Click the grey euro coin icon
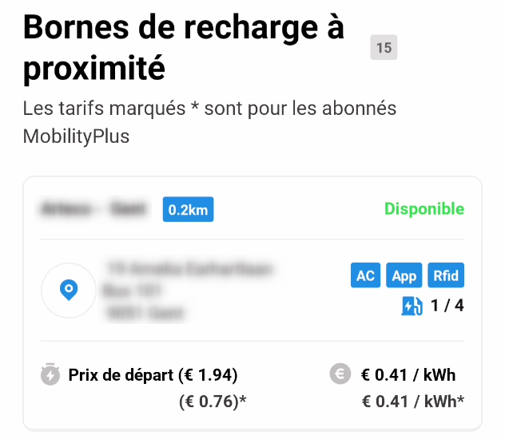This screenshot has width=505, height=439. pyautogui.click(x=340, y=374)
